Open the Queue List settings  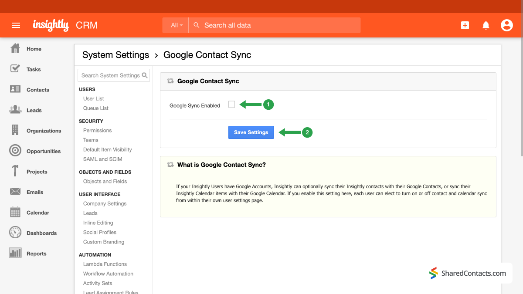pyautogui.click(x=96, y=108)
